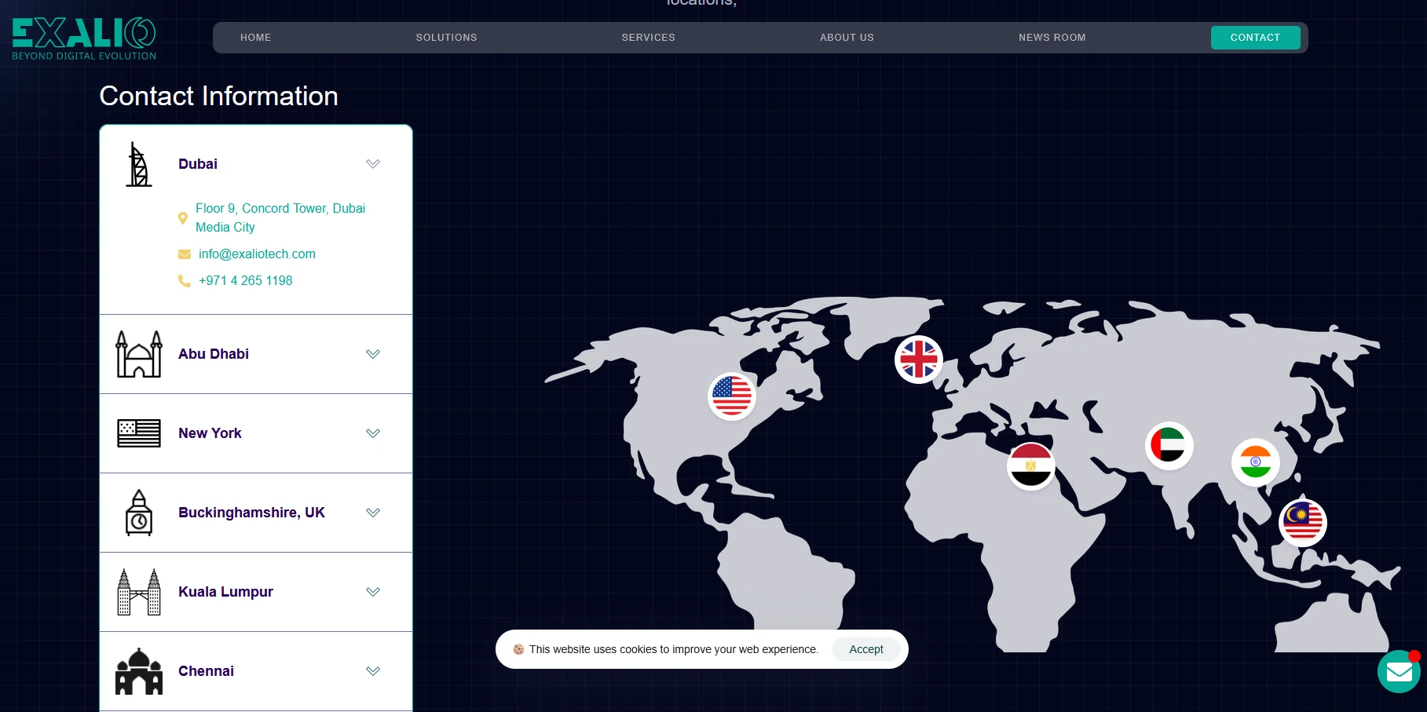Expand the New York location details
This screenshot has height=712, width=1427.
373,433
